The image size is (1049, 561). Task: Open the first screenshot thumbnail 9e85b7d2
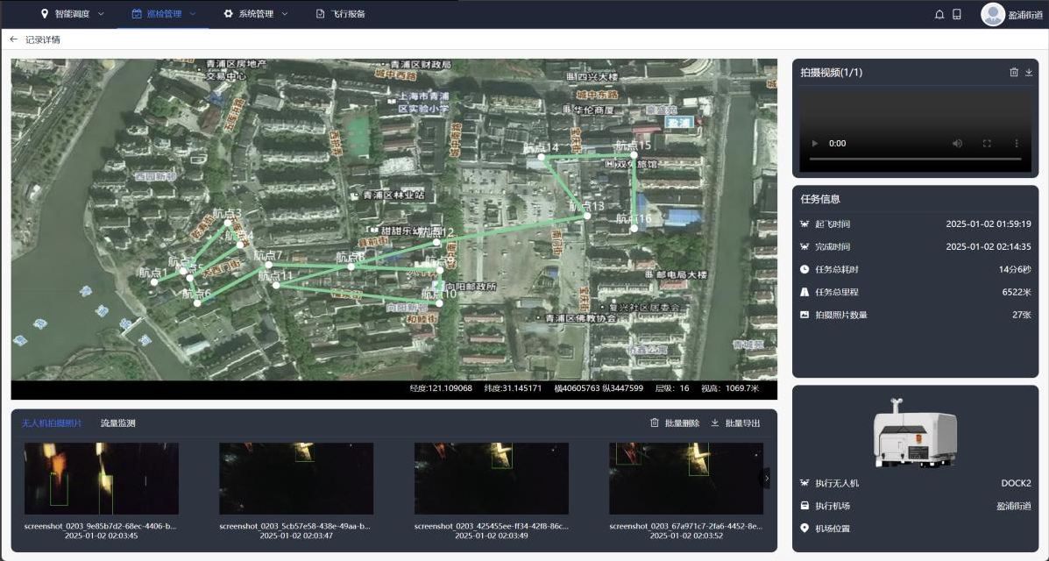[102, 478]
